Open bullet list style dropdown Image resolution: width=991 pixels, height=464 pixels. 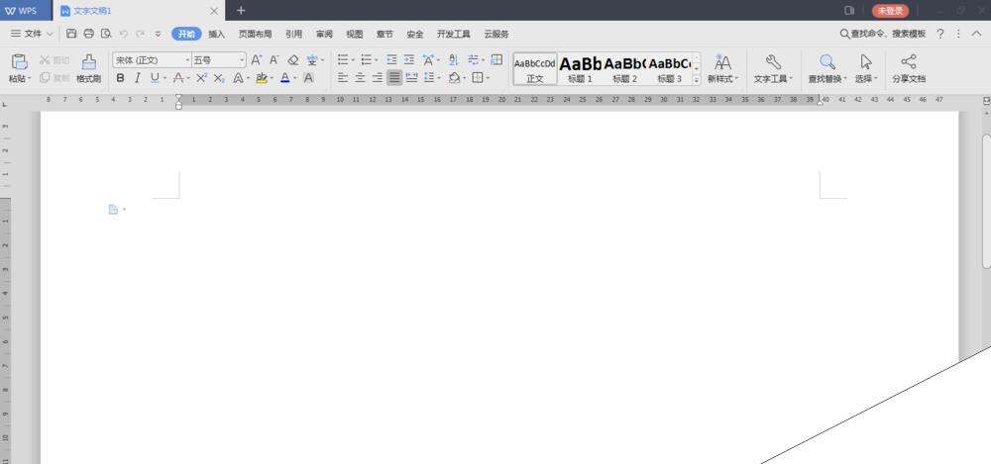point(353,60)
